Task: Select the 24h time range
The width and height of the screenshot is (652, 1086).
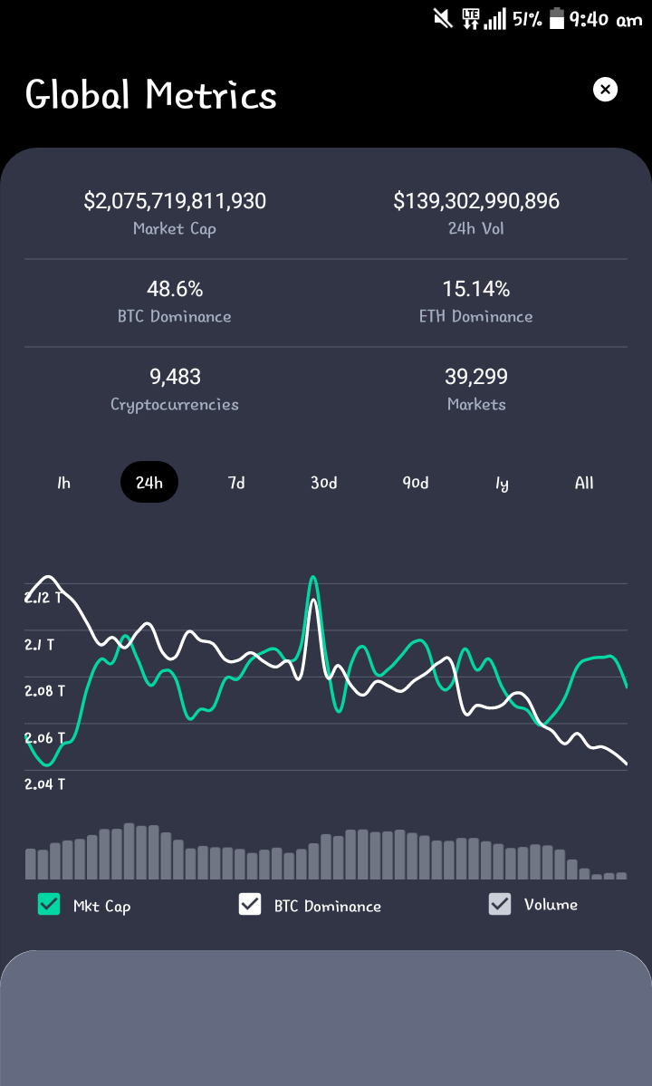Action: (x=149, y=482)
